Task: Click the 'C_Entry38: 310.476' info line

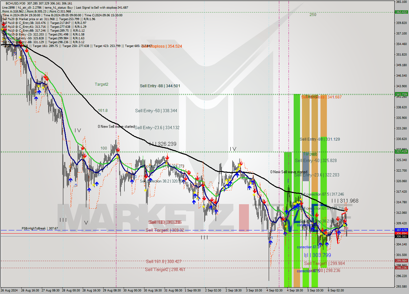Action: click(44, 23)
